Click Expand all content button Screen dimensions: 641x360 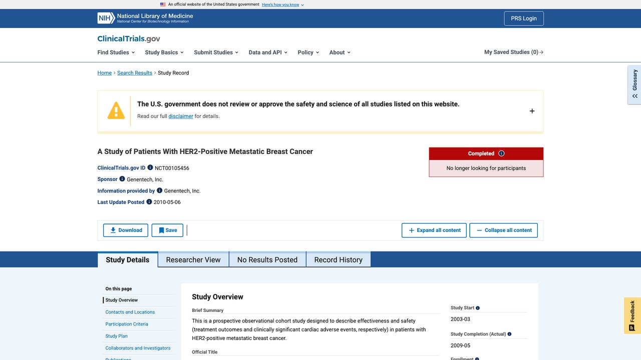tap(434, 230)
